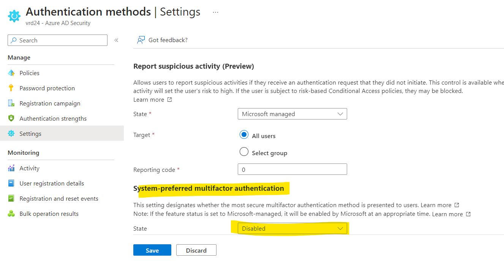Collapse the sidebar with the double chevron
The width and height of the screenshot is (504, 264).
coord(116,40)
